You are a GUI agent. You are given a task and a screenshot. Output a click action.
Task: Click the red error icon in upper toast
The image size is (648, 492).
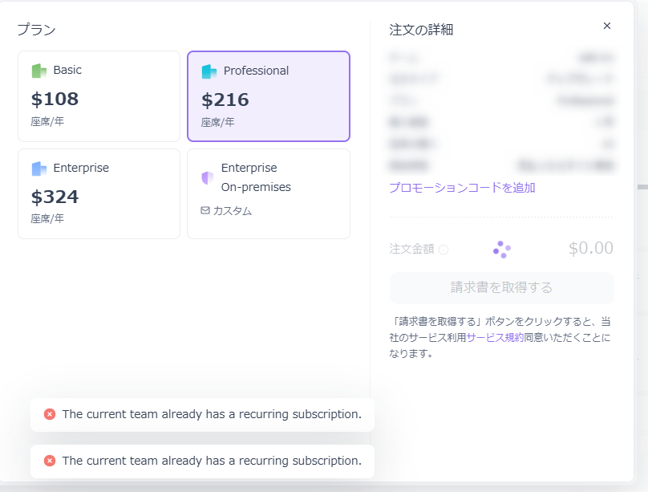50,414
